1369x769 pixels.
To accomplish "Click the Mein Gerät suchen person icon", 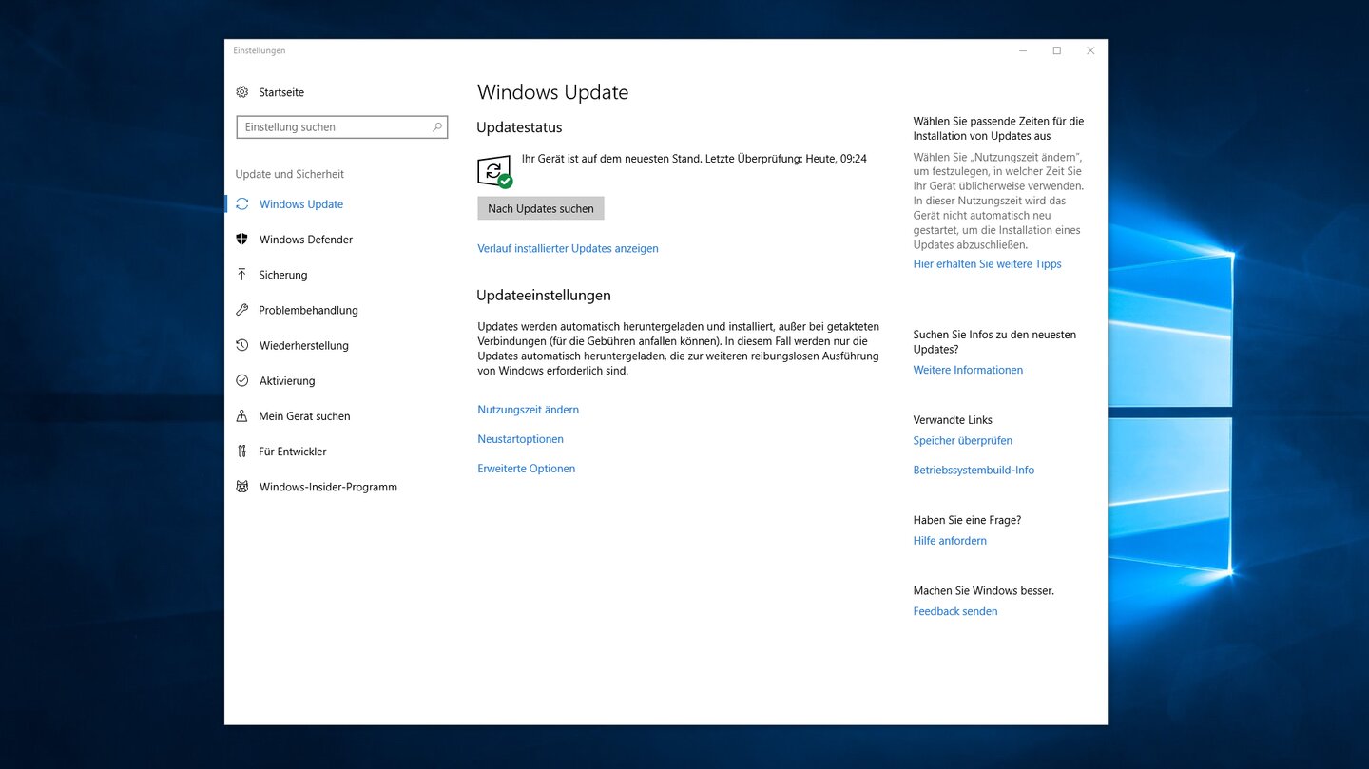I will pos(241,416).
